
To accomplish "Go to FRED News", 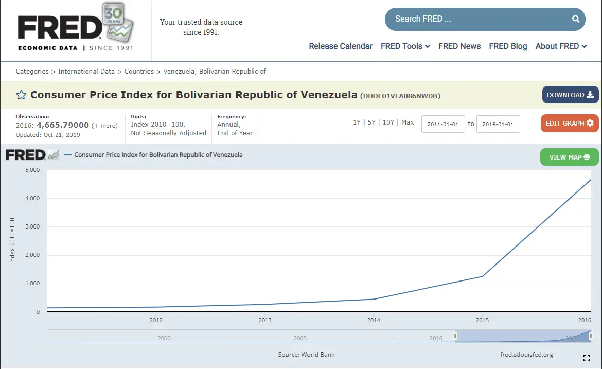I will (459, 46).
